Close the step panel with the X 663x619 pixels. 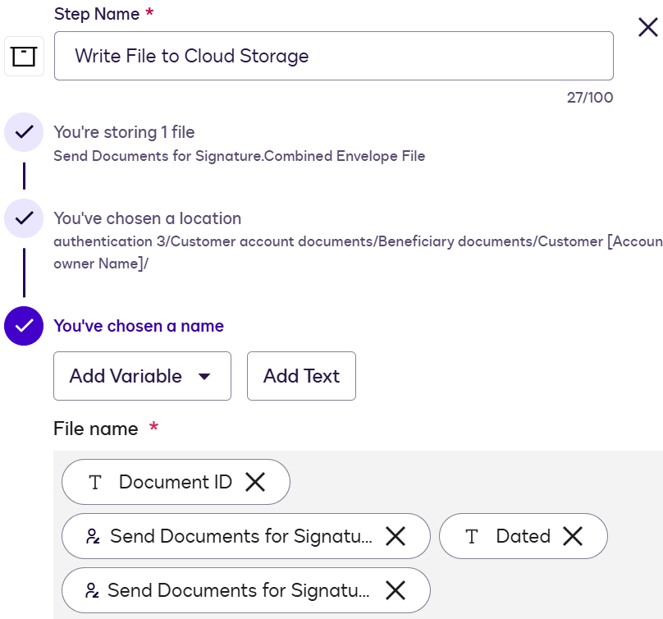[x=647, y=27]
